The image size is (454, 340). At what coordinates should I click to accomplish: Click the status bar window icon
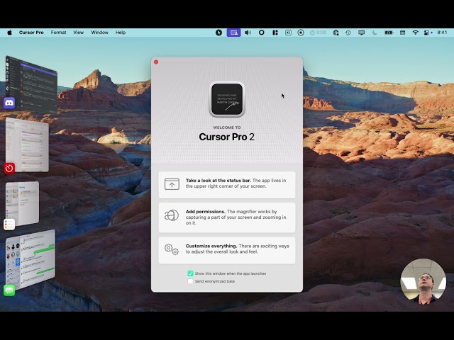(172, 184)
